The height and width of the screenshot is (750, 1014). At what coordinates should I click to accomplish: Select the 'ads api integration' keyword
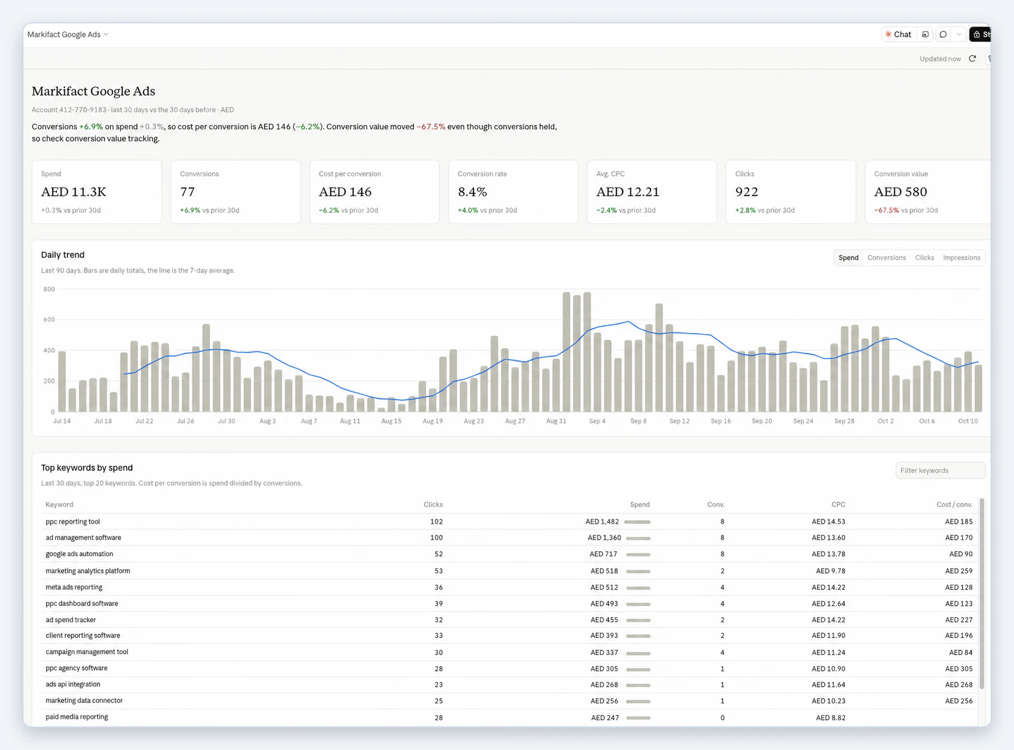click(x=73, y=685)
